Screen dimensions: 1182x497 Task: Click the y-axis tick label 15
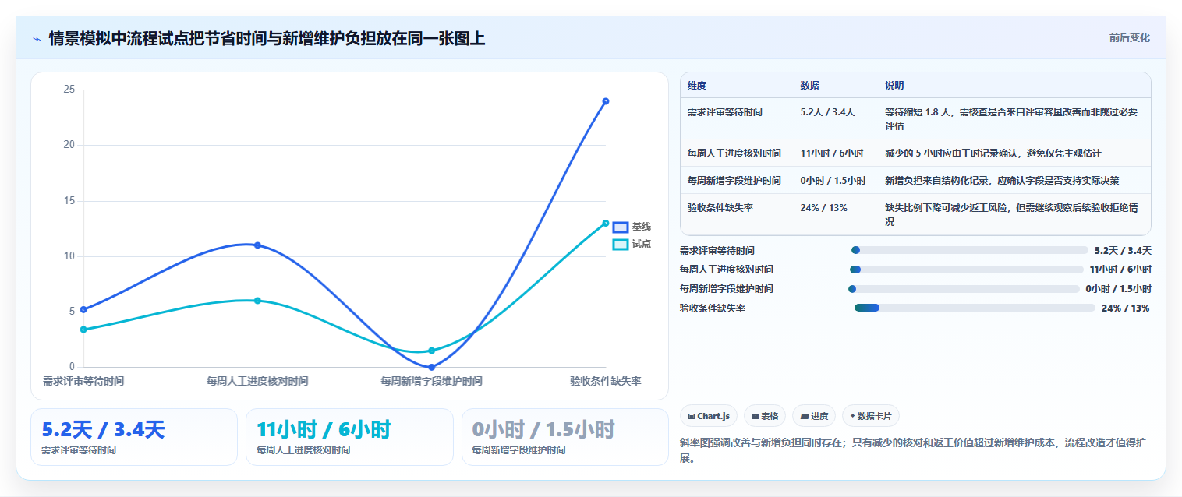point(69,201)
